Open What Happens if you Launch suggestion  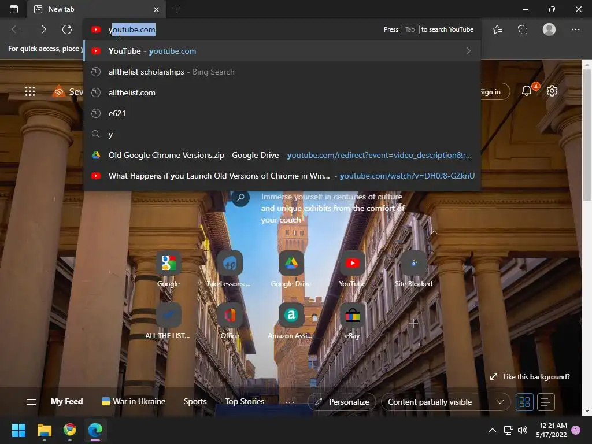[x=282, y=176]
